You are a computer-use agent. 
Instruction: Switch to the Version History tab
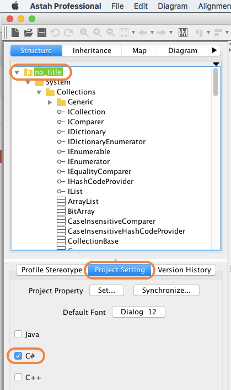click(x=184, y=270)
